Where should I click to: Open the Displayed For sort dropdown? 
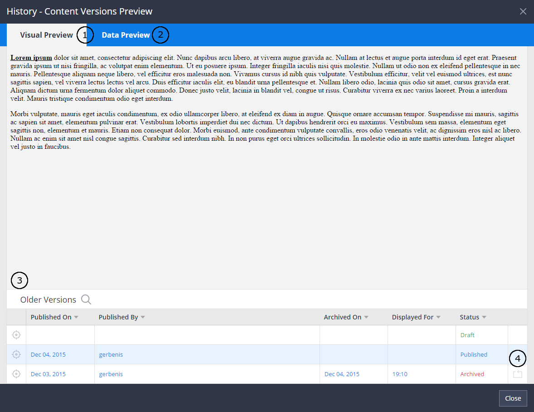coord(438,317)
